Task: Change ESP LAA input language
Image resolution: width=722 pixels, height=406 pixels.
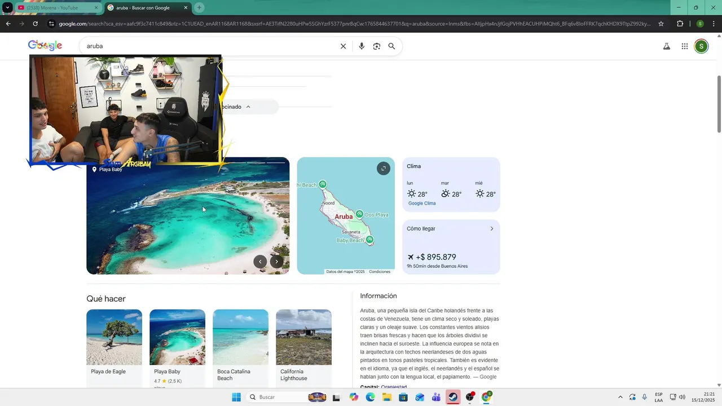Action: click(659, 397)
